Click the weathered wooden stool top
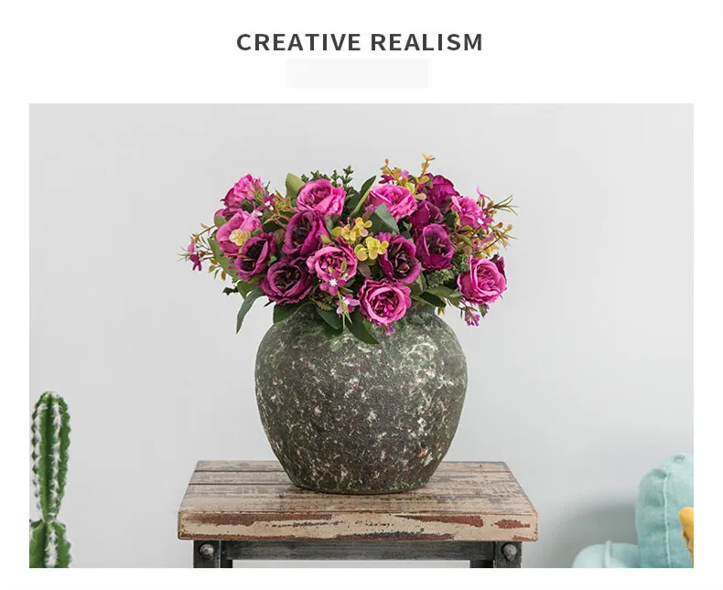Viewport: 723px width, 590px height. [358, 500]
